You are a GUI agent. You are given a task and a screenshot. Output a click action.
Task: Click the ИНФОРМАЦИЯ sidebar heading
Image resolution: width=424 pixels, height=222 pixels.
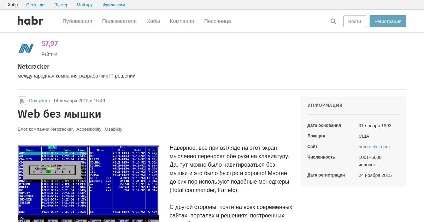pos(325,105)
